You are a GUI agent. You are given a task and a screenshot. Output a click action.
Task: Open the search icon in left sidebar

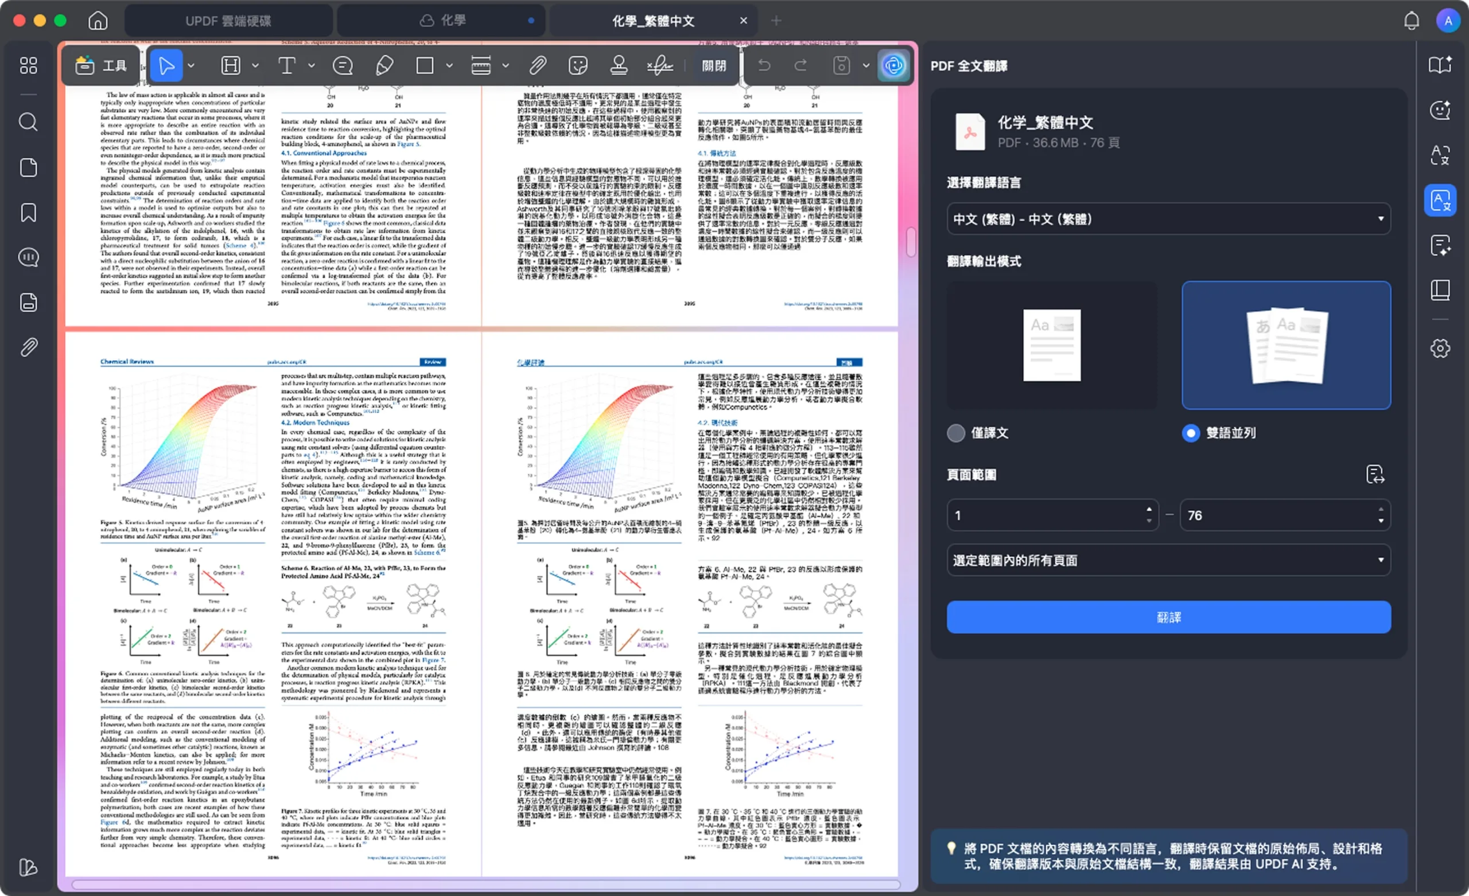[x=28, y=122]
